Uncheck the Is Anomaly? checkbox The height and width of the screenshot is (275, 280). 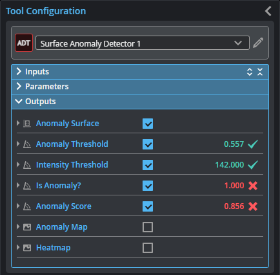click(148, 186)
